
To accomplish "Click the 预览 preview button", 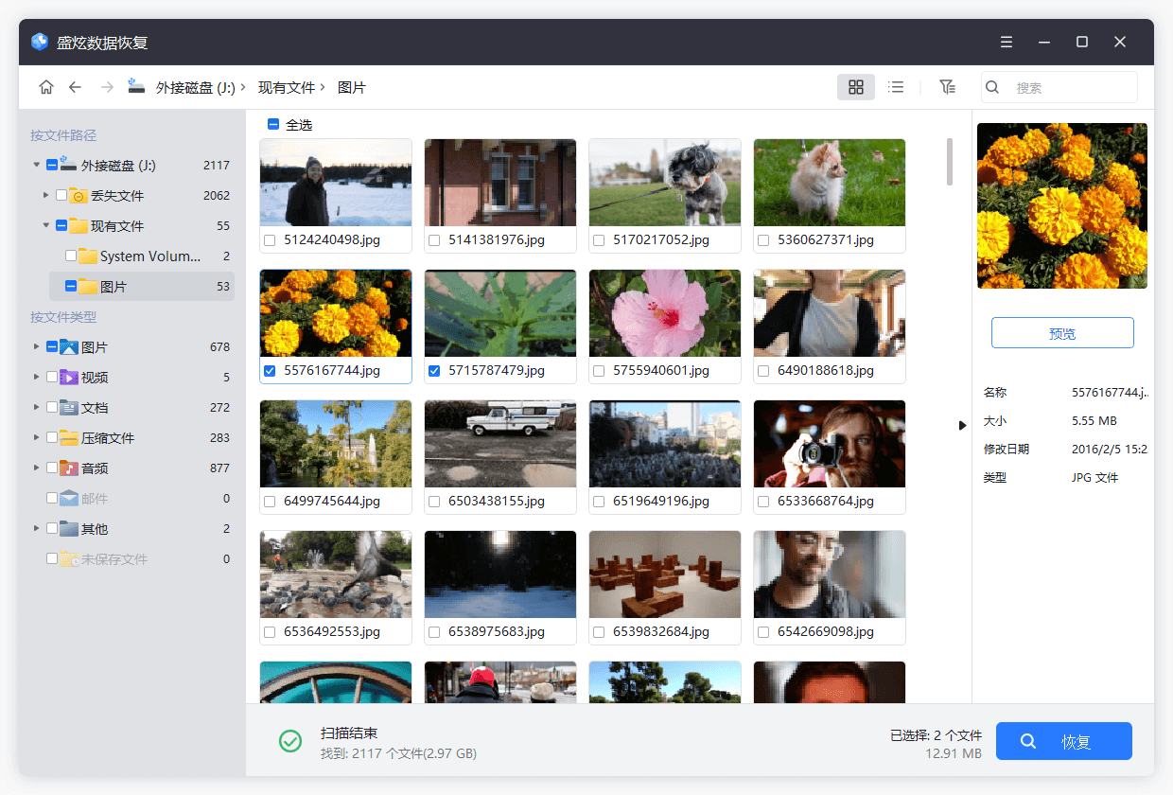I will click(1061, 333).
